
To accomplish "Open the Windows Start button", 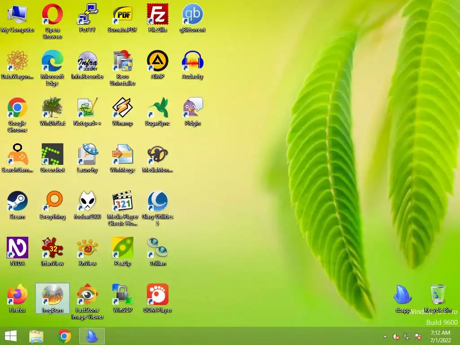I will pyautogui.click(x=11, y=336).
